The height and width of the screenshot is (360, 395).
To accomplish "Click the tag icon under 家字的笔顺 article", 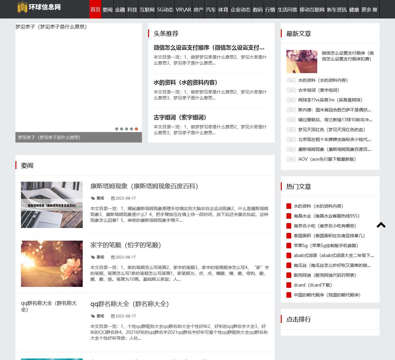I will (x=93, y=257).
